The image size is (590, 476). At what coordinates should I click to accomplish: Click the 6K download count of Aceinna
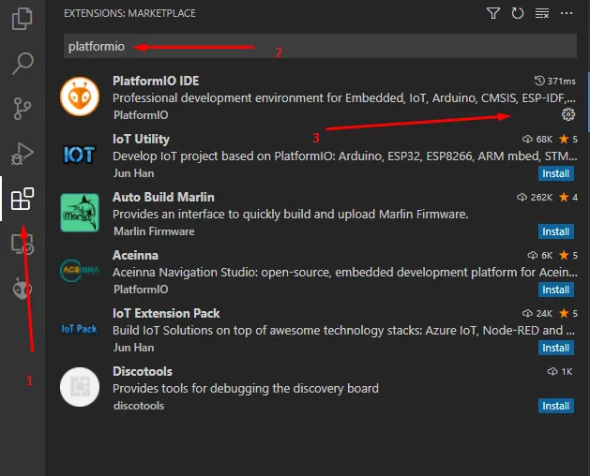[x=540, y=255]
